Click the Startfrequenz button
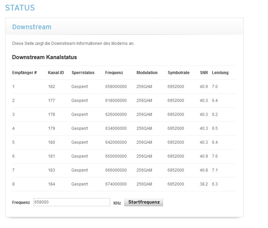268x228 pixels. (144, 202)
